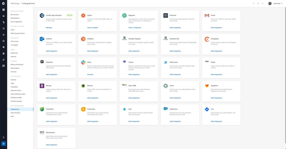The width and height of the screenshot is (286, 149).
Task: Open Email signatures in sidebar
Action: click(16, 22)
